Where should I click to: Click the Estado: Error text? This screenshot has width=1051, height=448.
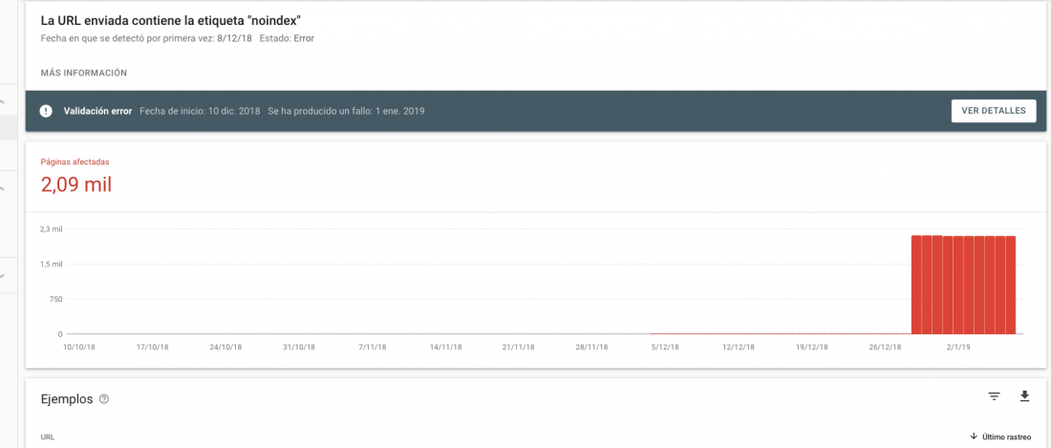287,39
